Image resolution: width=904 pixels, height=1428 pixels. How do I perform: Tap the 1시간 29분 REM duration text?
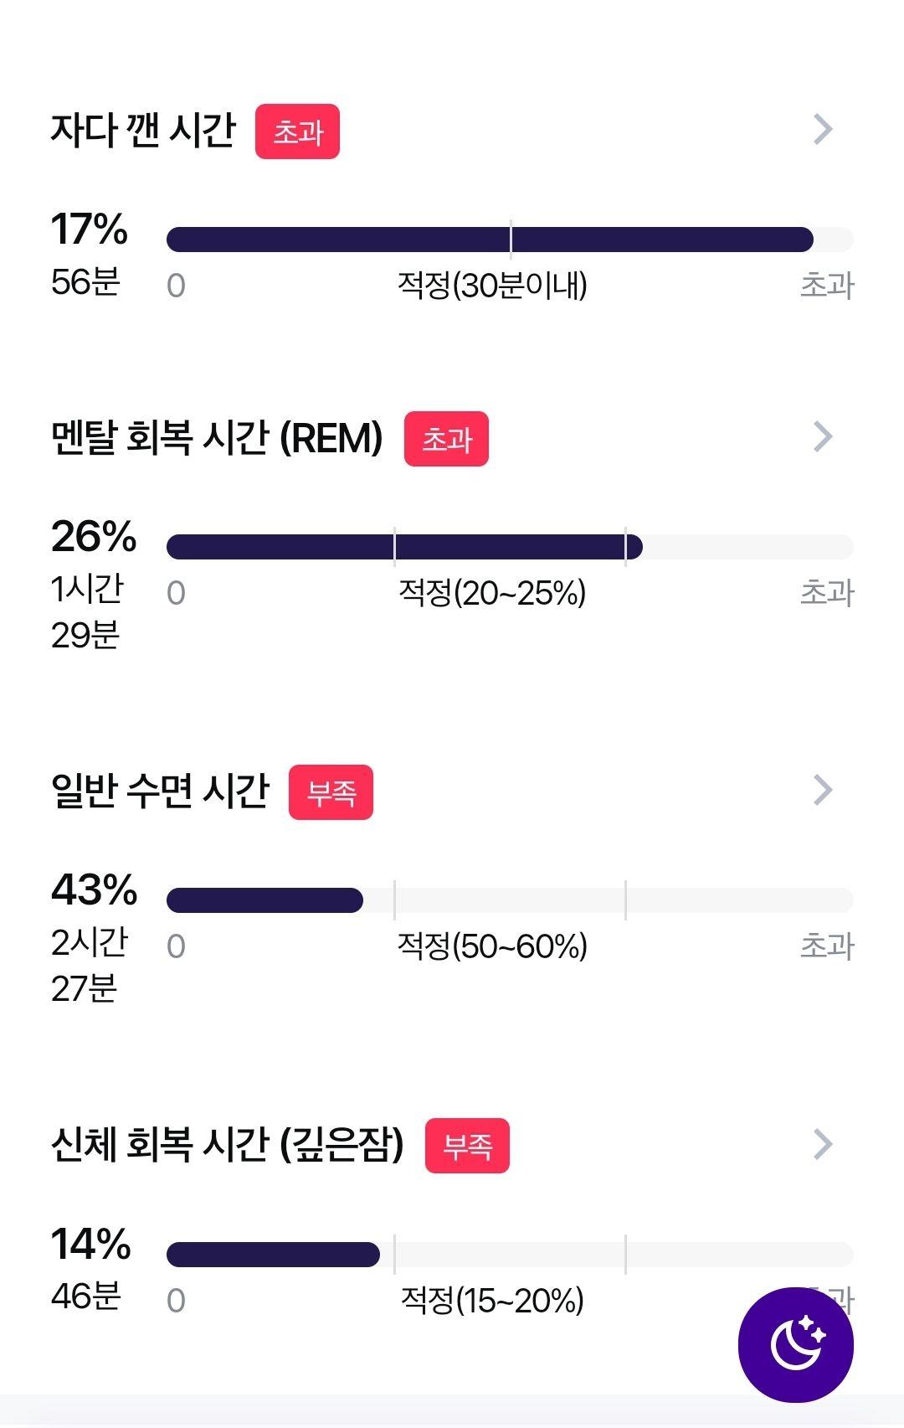87,612
